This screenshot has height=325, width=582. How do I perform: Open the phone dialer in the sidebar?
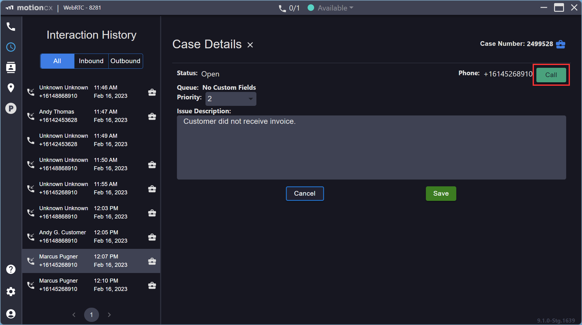(x=11, y=27)
